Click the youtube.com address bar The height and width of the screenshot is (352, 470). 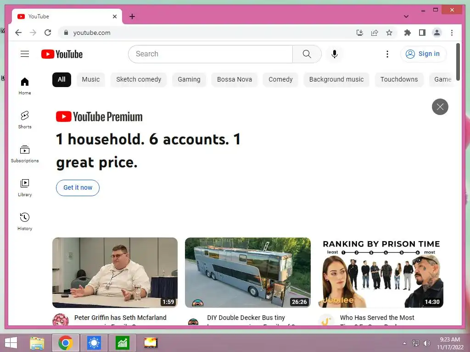(x=207, y=33)
